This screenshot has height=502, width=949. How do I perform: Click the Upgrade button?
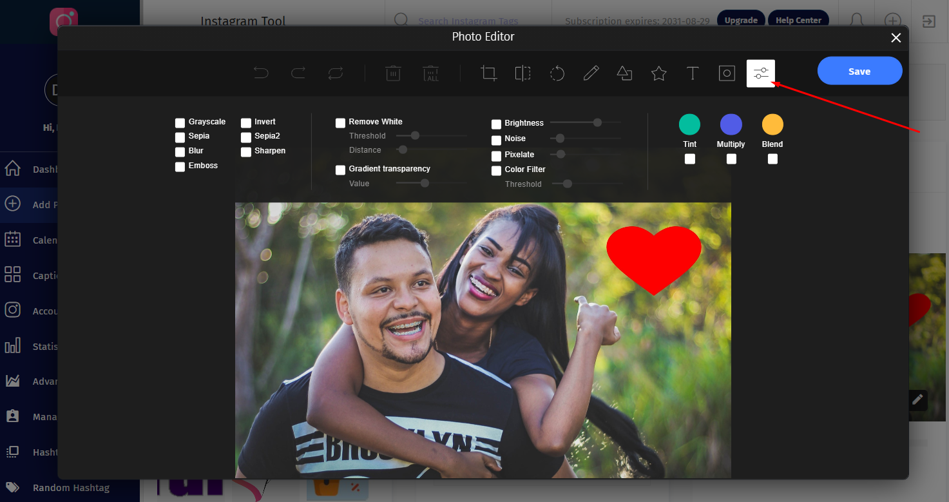pos(741,21)
